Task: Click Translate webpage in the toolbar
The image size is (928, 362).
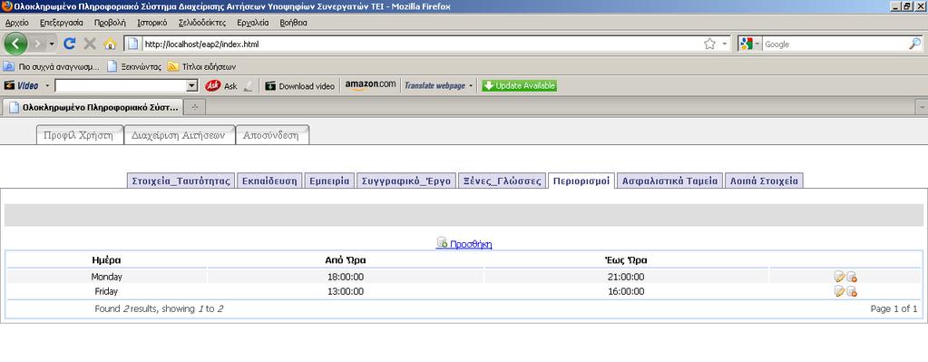Action: 435,86
